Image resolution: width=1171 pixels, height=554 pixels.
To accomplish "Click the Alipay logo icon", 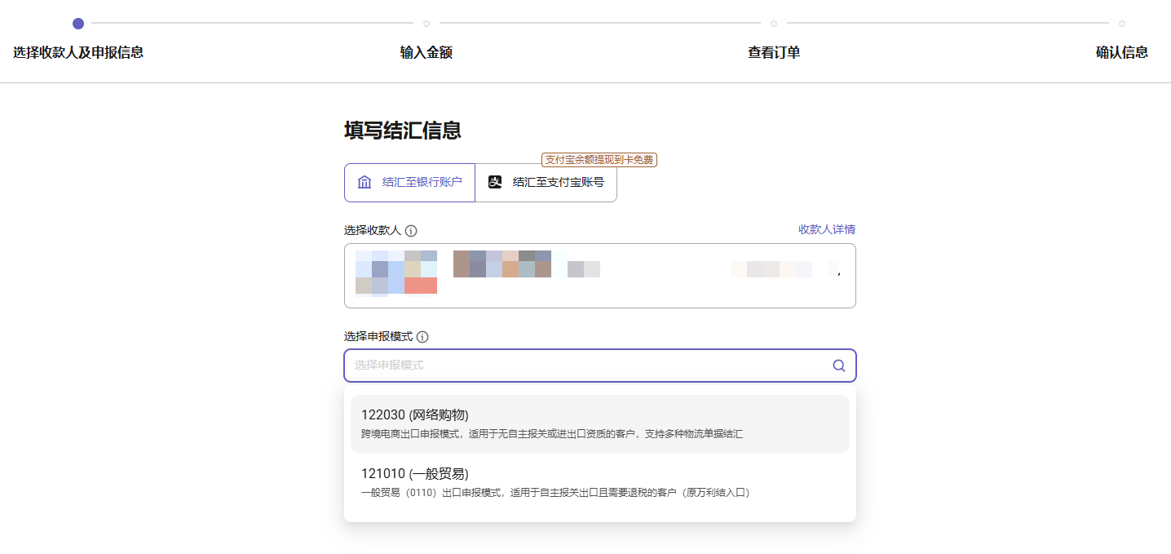I will (495, 182).
